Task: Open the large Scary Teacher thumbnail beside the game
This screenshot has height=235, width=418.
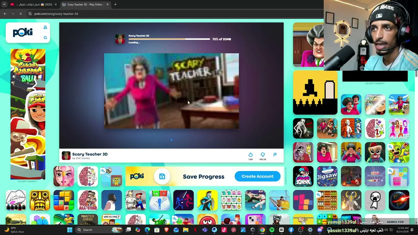Action: [308, 45]
